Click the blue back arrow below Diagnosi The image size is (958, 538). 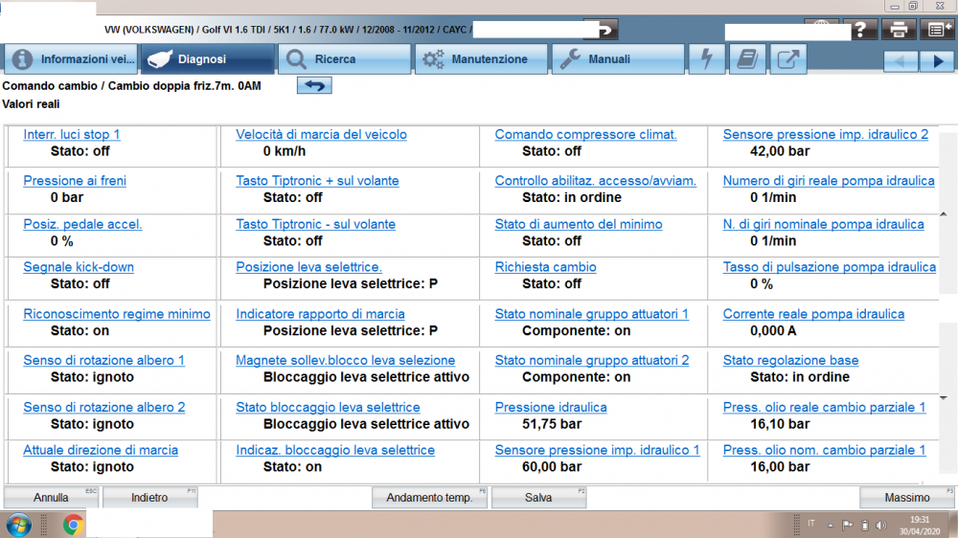pos(313,86)
